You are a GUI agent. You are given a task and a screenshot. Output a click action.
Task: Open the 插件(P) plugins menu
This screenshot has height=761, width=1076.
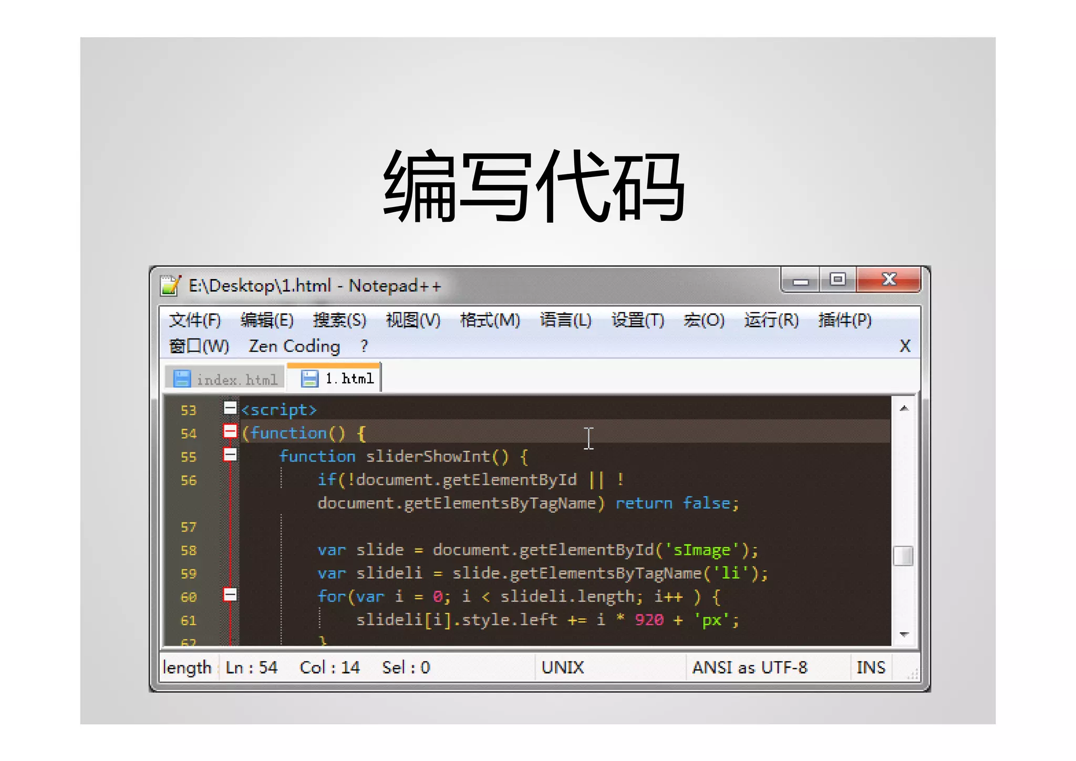point(844,320)
